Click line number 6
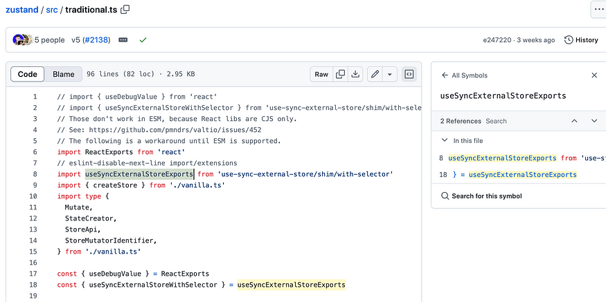The height and width of the screenshot is (302, 606). [x=35, y=152]
